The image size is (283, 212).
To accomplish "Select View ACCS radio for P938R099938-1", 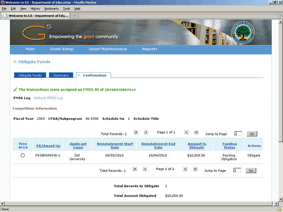I will click(23, 155).
